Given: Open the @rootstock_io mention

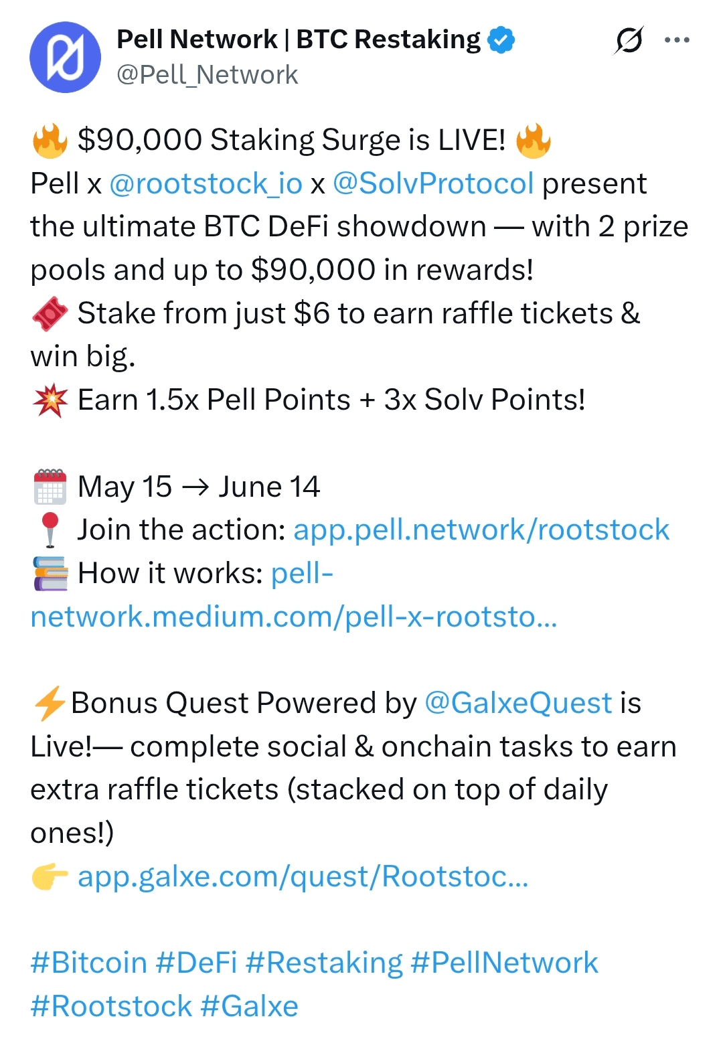Looking at the screenshot, I should click(x=206, y=183).
